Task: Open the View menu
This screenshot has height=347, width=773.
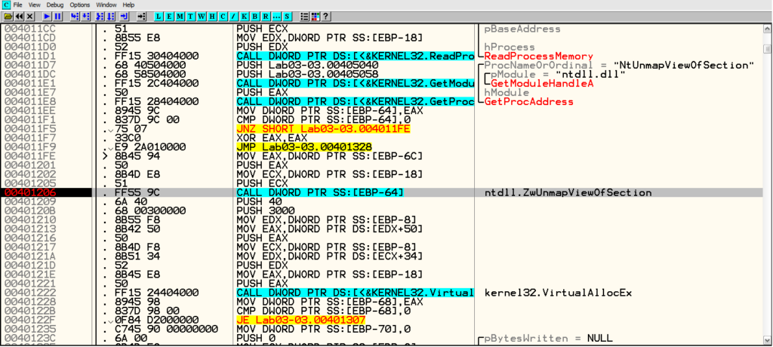Action: click(34, 5)
